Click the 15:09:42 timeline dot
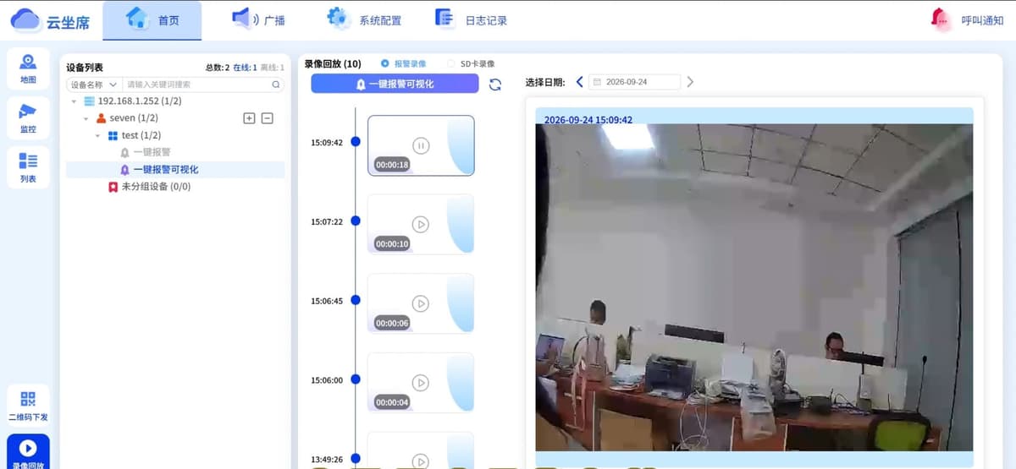The height and width of the screenshot is (469, 1016). point(356,142)
